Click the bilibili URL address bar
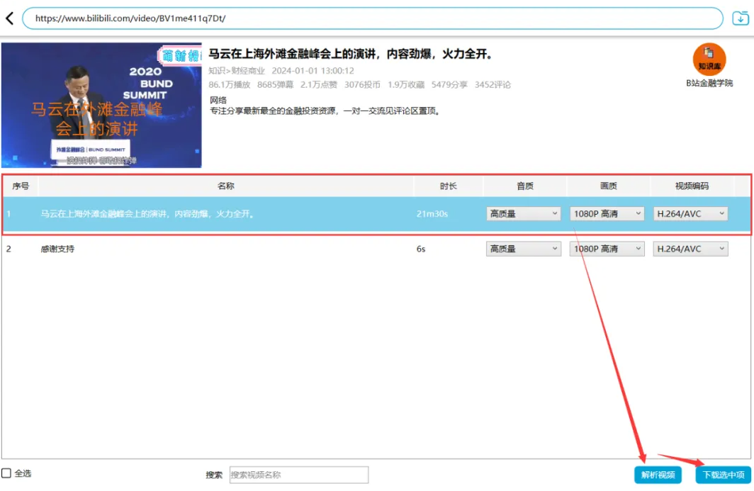 (372, 18)
